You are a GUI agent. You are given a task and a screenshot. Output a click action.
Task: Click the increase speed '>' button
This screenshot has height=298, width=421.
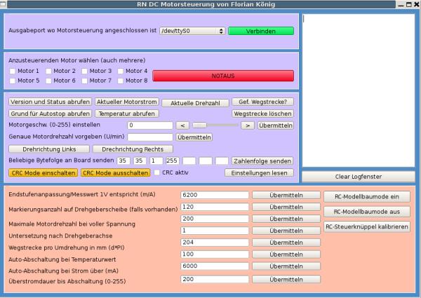coord(247,126)
